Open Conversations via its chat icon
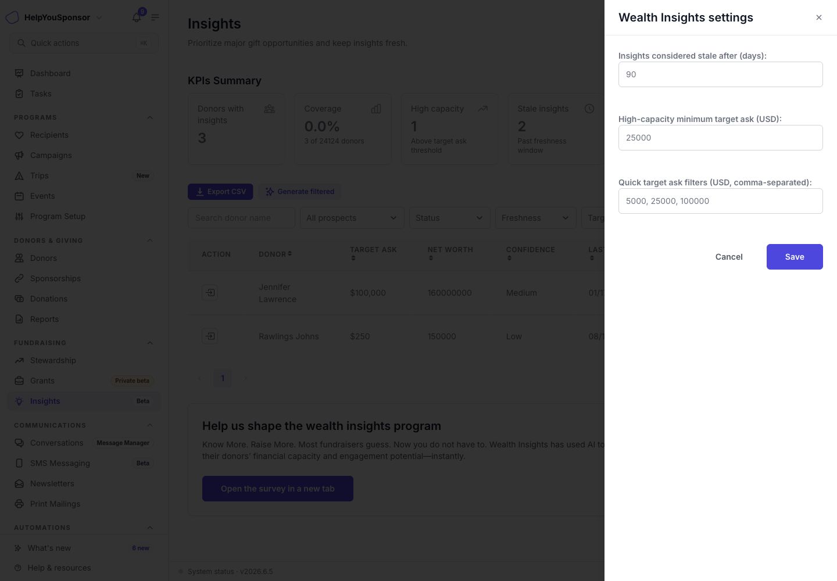 [x=19, y=443]
